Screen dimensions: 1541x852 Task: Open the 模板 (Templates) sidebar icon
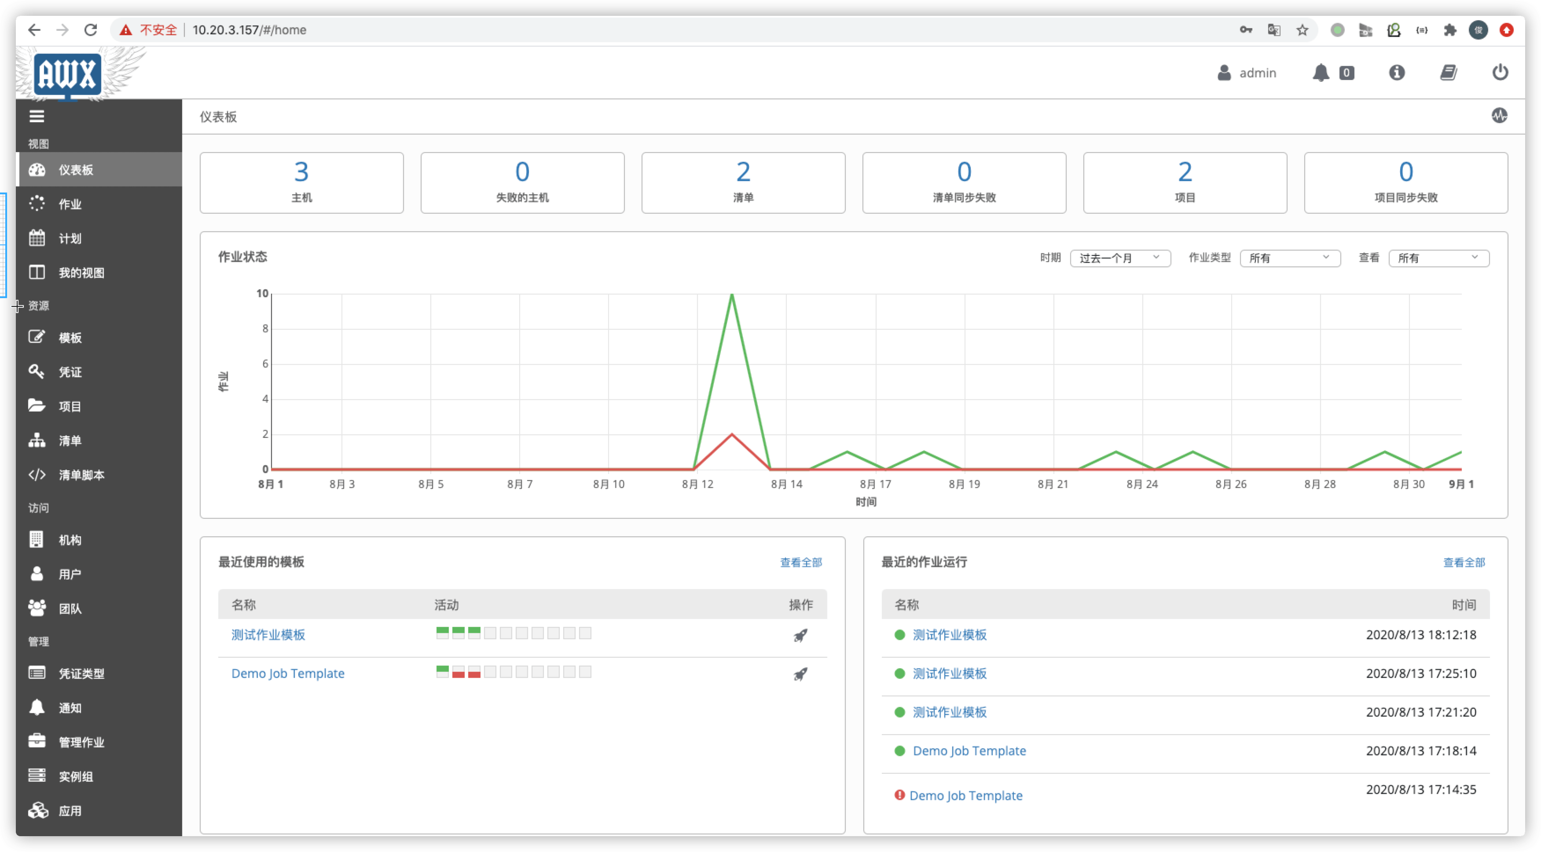(x=37, y=337)
